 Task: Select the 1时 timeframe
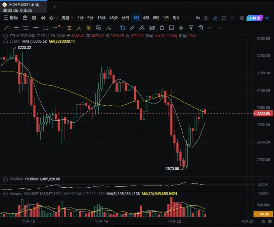click(136, 18)
